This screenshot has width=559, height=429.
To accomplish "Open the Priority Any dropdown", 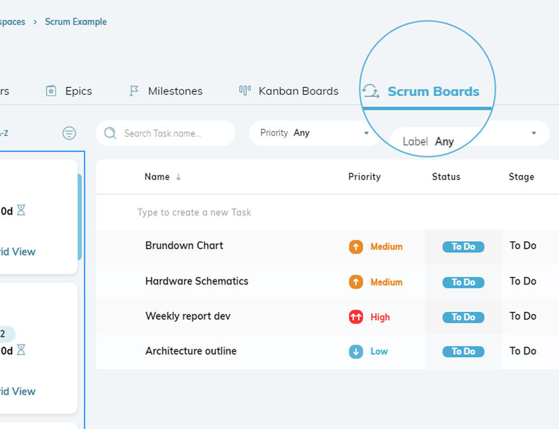I will 315,133.
